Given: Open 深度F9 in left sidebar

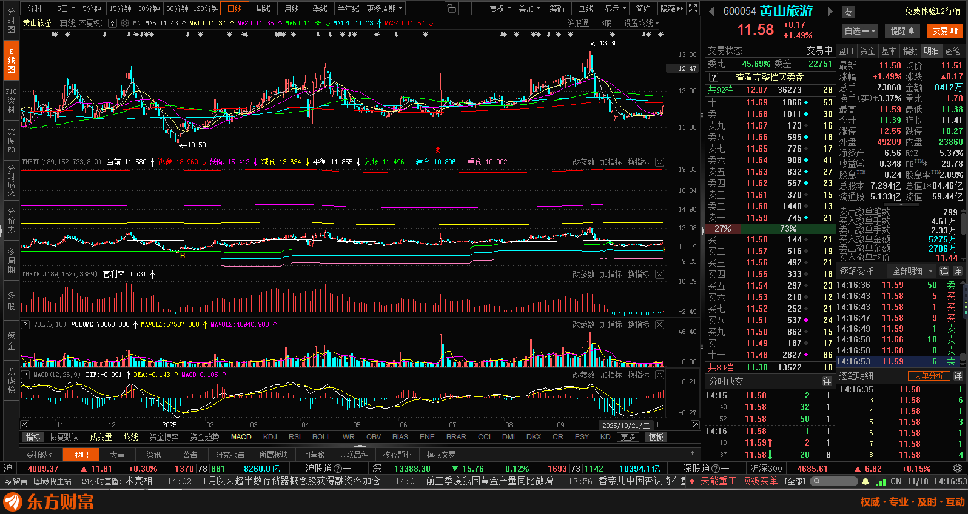Looking at the screenshot, I should pos(11,140).
